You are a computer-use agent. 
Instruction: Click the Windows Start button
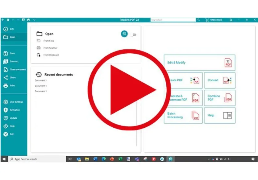4,159
